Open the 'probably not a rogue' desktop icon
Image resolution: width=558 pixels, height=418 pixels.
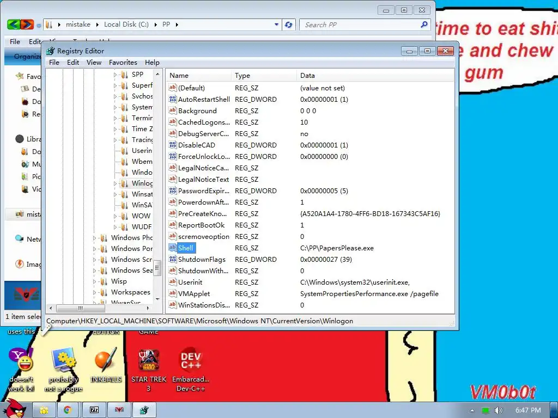63,360
